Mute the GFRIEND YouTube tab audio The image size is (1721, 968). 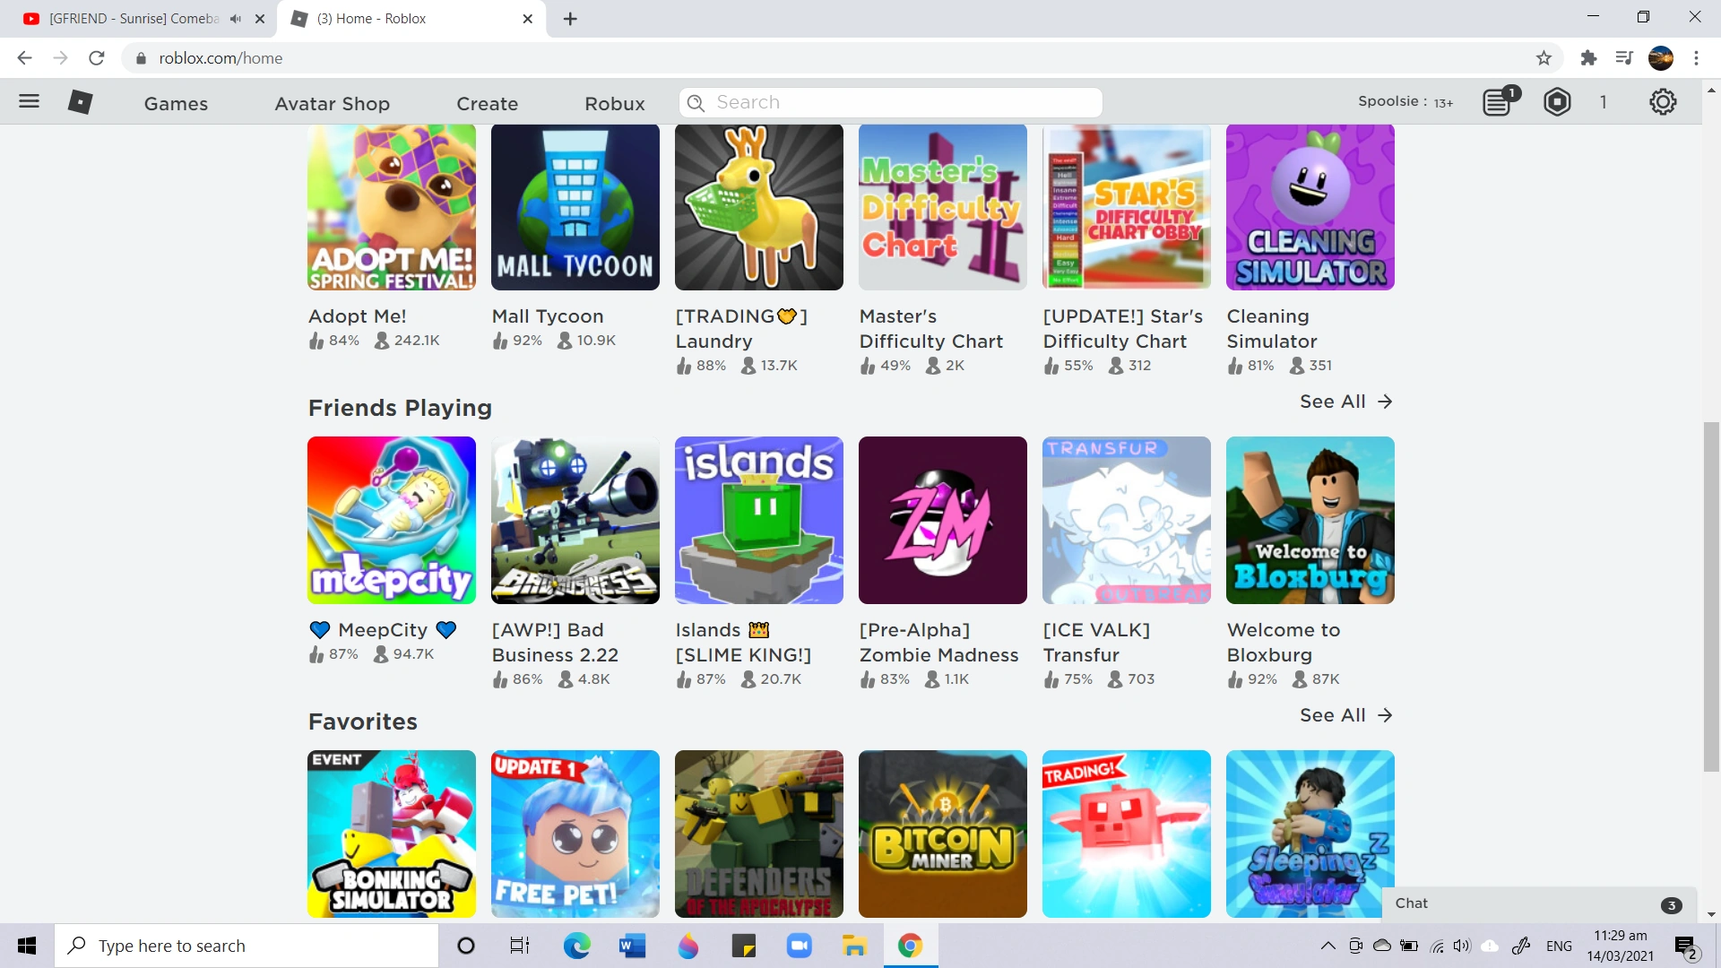[x=236, y=19]
